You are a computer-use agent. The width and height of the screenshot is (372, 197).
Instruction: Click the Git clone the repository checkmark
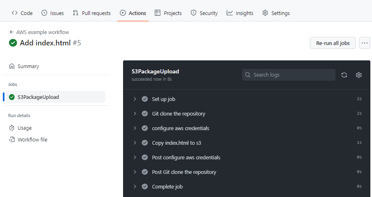[145, 113]
